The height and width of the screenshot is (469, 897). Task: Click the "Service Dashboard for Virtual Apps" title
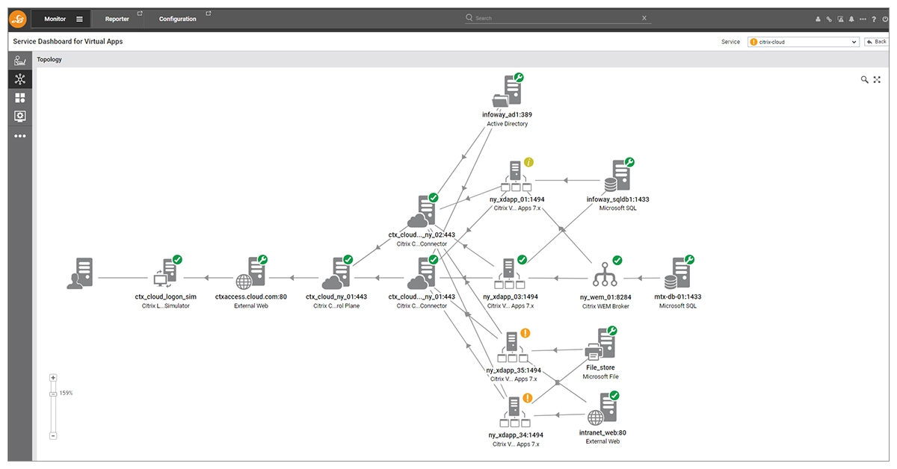(x=68, y=42)
